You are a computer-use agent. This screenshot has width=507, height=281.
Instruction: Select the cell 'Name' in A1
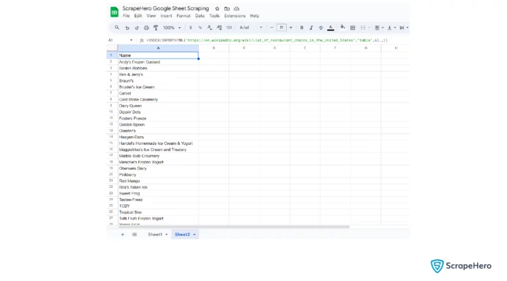point(158,56)
